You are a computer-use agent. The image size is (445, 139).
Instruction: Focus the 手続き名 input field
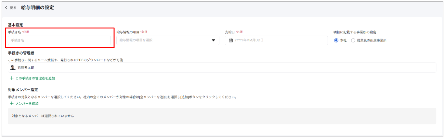(59, 40)
